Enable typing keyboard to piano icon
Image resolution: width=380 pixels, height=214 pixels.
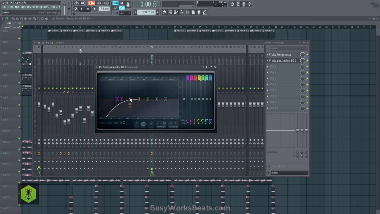pos(115,3)
